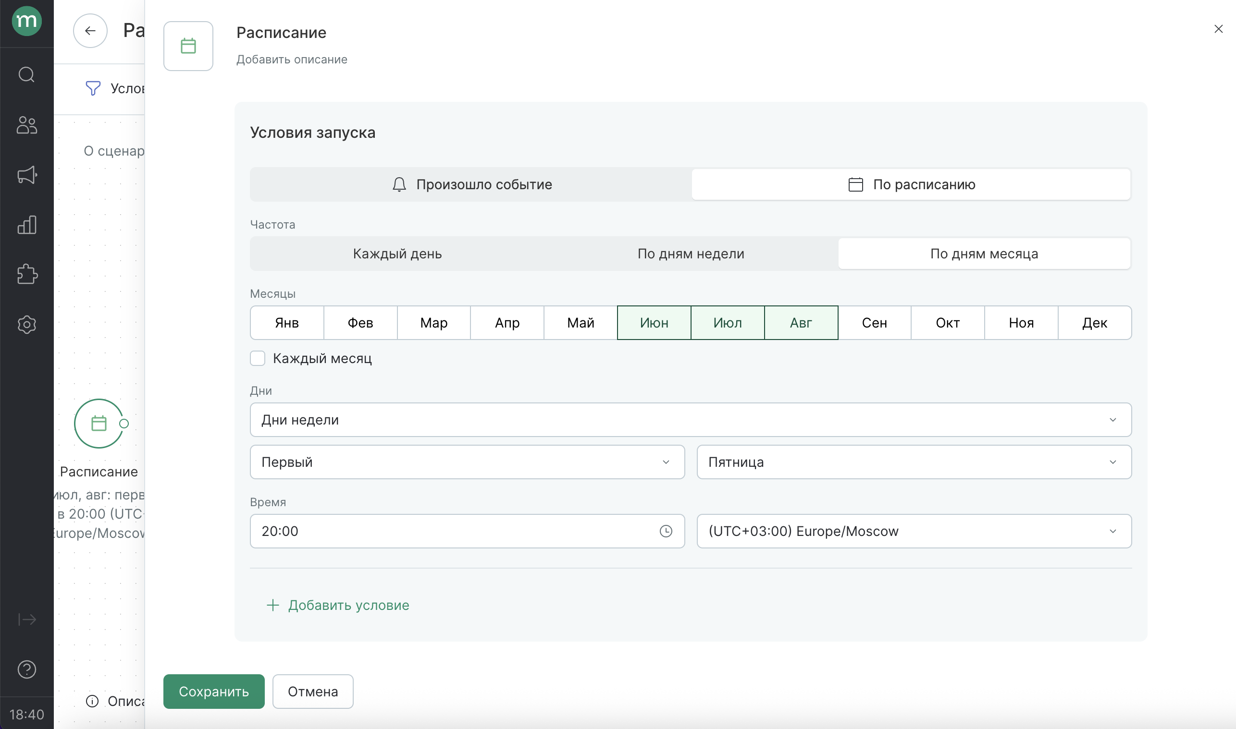Screen dimensions: 1236x729
Task: Open the customers people icon
Action: [x=26, y=125]
